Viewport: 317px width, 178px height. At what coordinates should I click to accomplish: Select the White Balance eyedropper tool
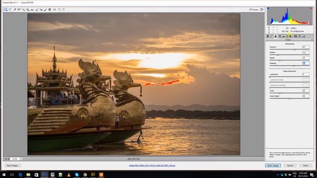coord(14,10)
